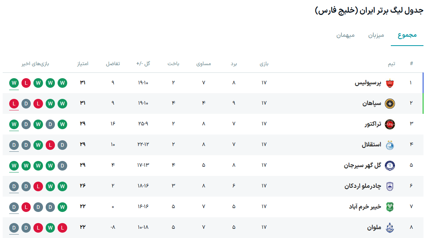Select the مجموع (total) tab

click(x=407, y=36)
